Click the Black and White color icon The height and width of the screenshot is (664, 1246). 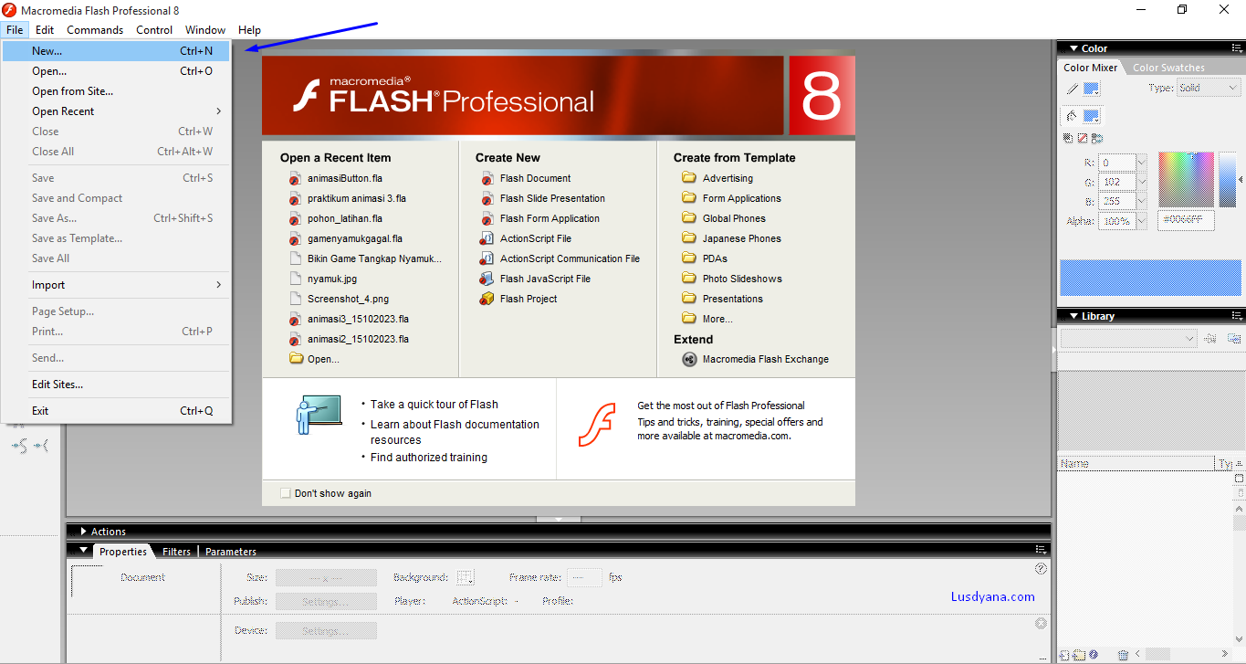point(1068,138)
